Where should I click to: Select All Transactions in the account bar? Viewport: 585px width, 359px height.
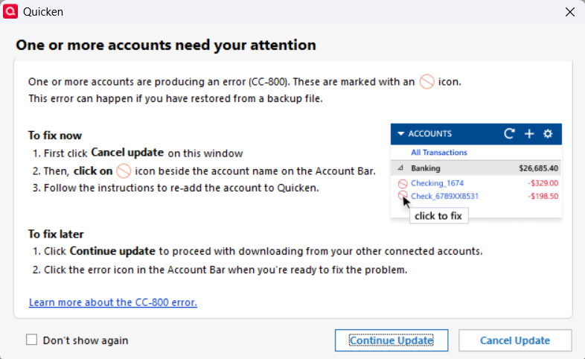click(439, 153)
